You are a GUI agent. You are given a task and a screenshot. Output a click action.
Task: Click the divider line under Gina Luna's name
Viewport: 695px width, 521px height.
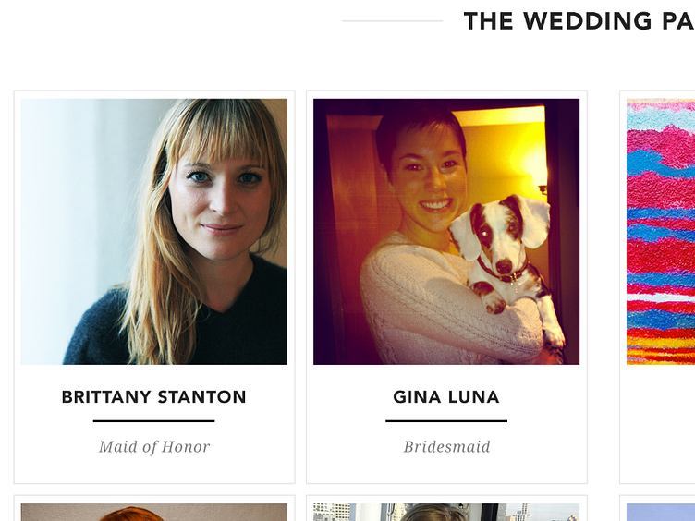(446, 421)
